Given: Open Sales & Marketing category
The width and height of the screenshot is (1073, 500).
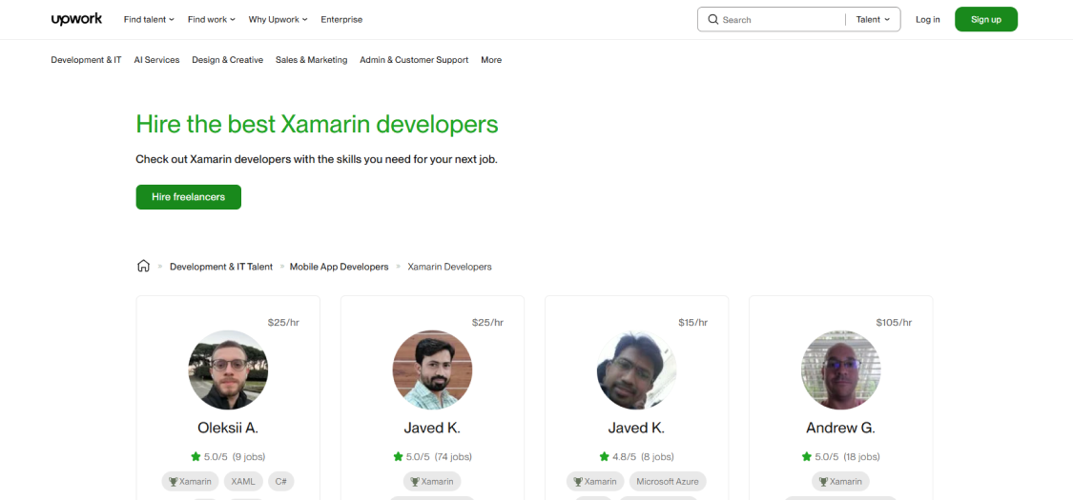Looking at the screenshot, I should click(x=311, y=60).
